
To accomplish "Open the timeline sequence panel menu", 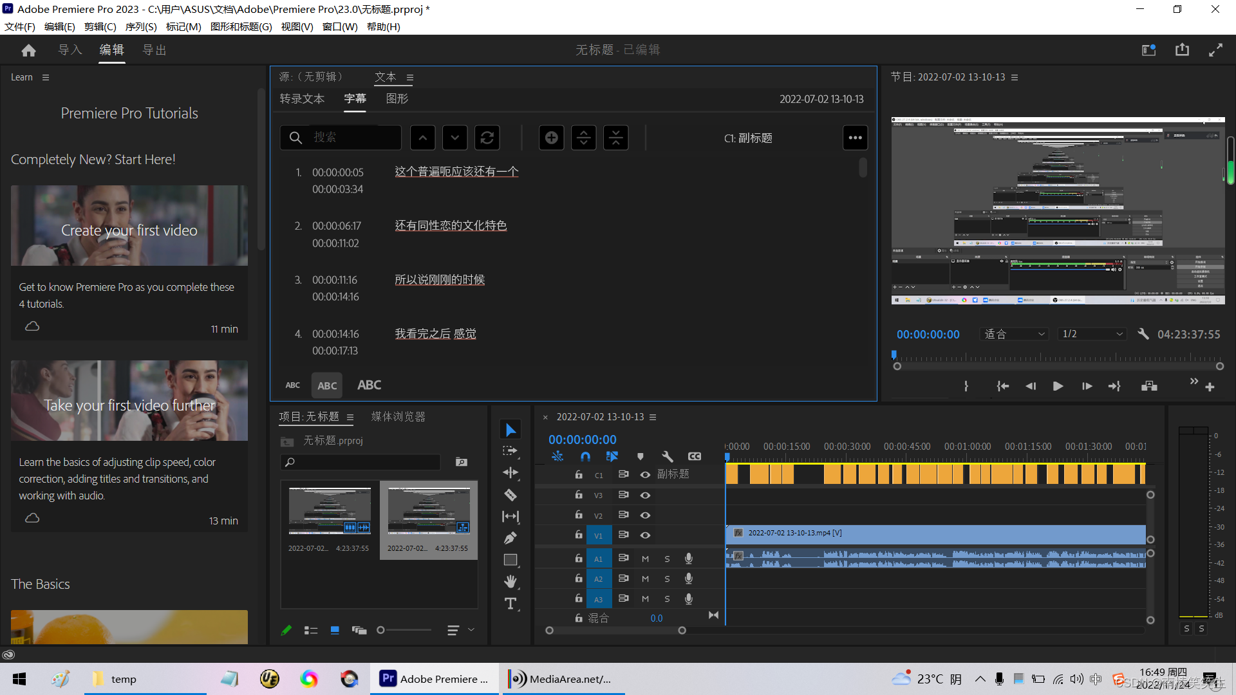I will pos(653,418).
